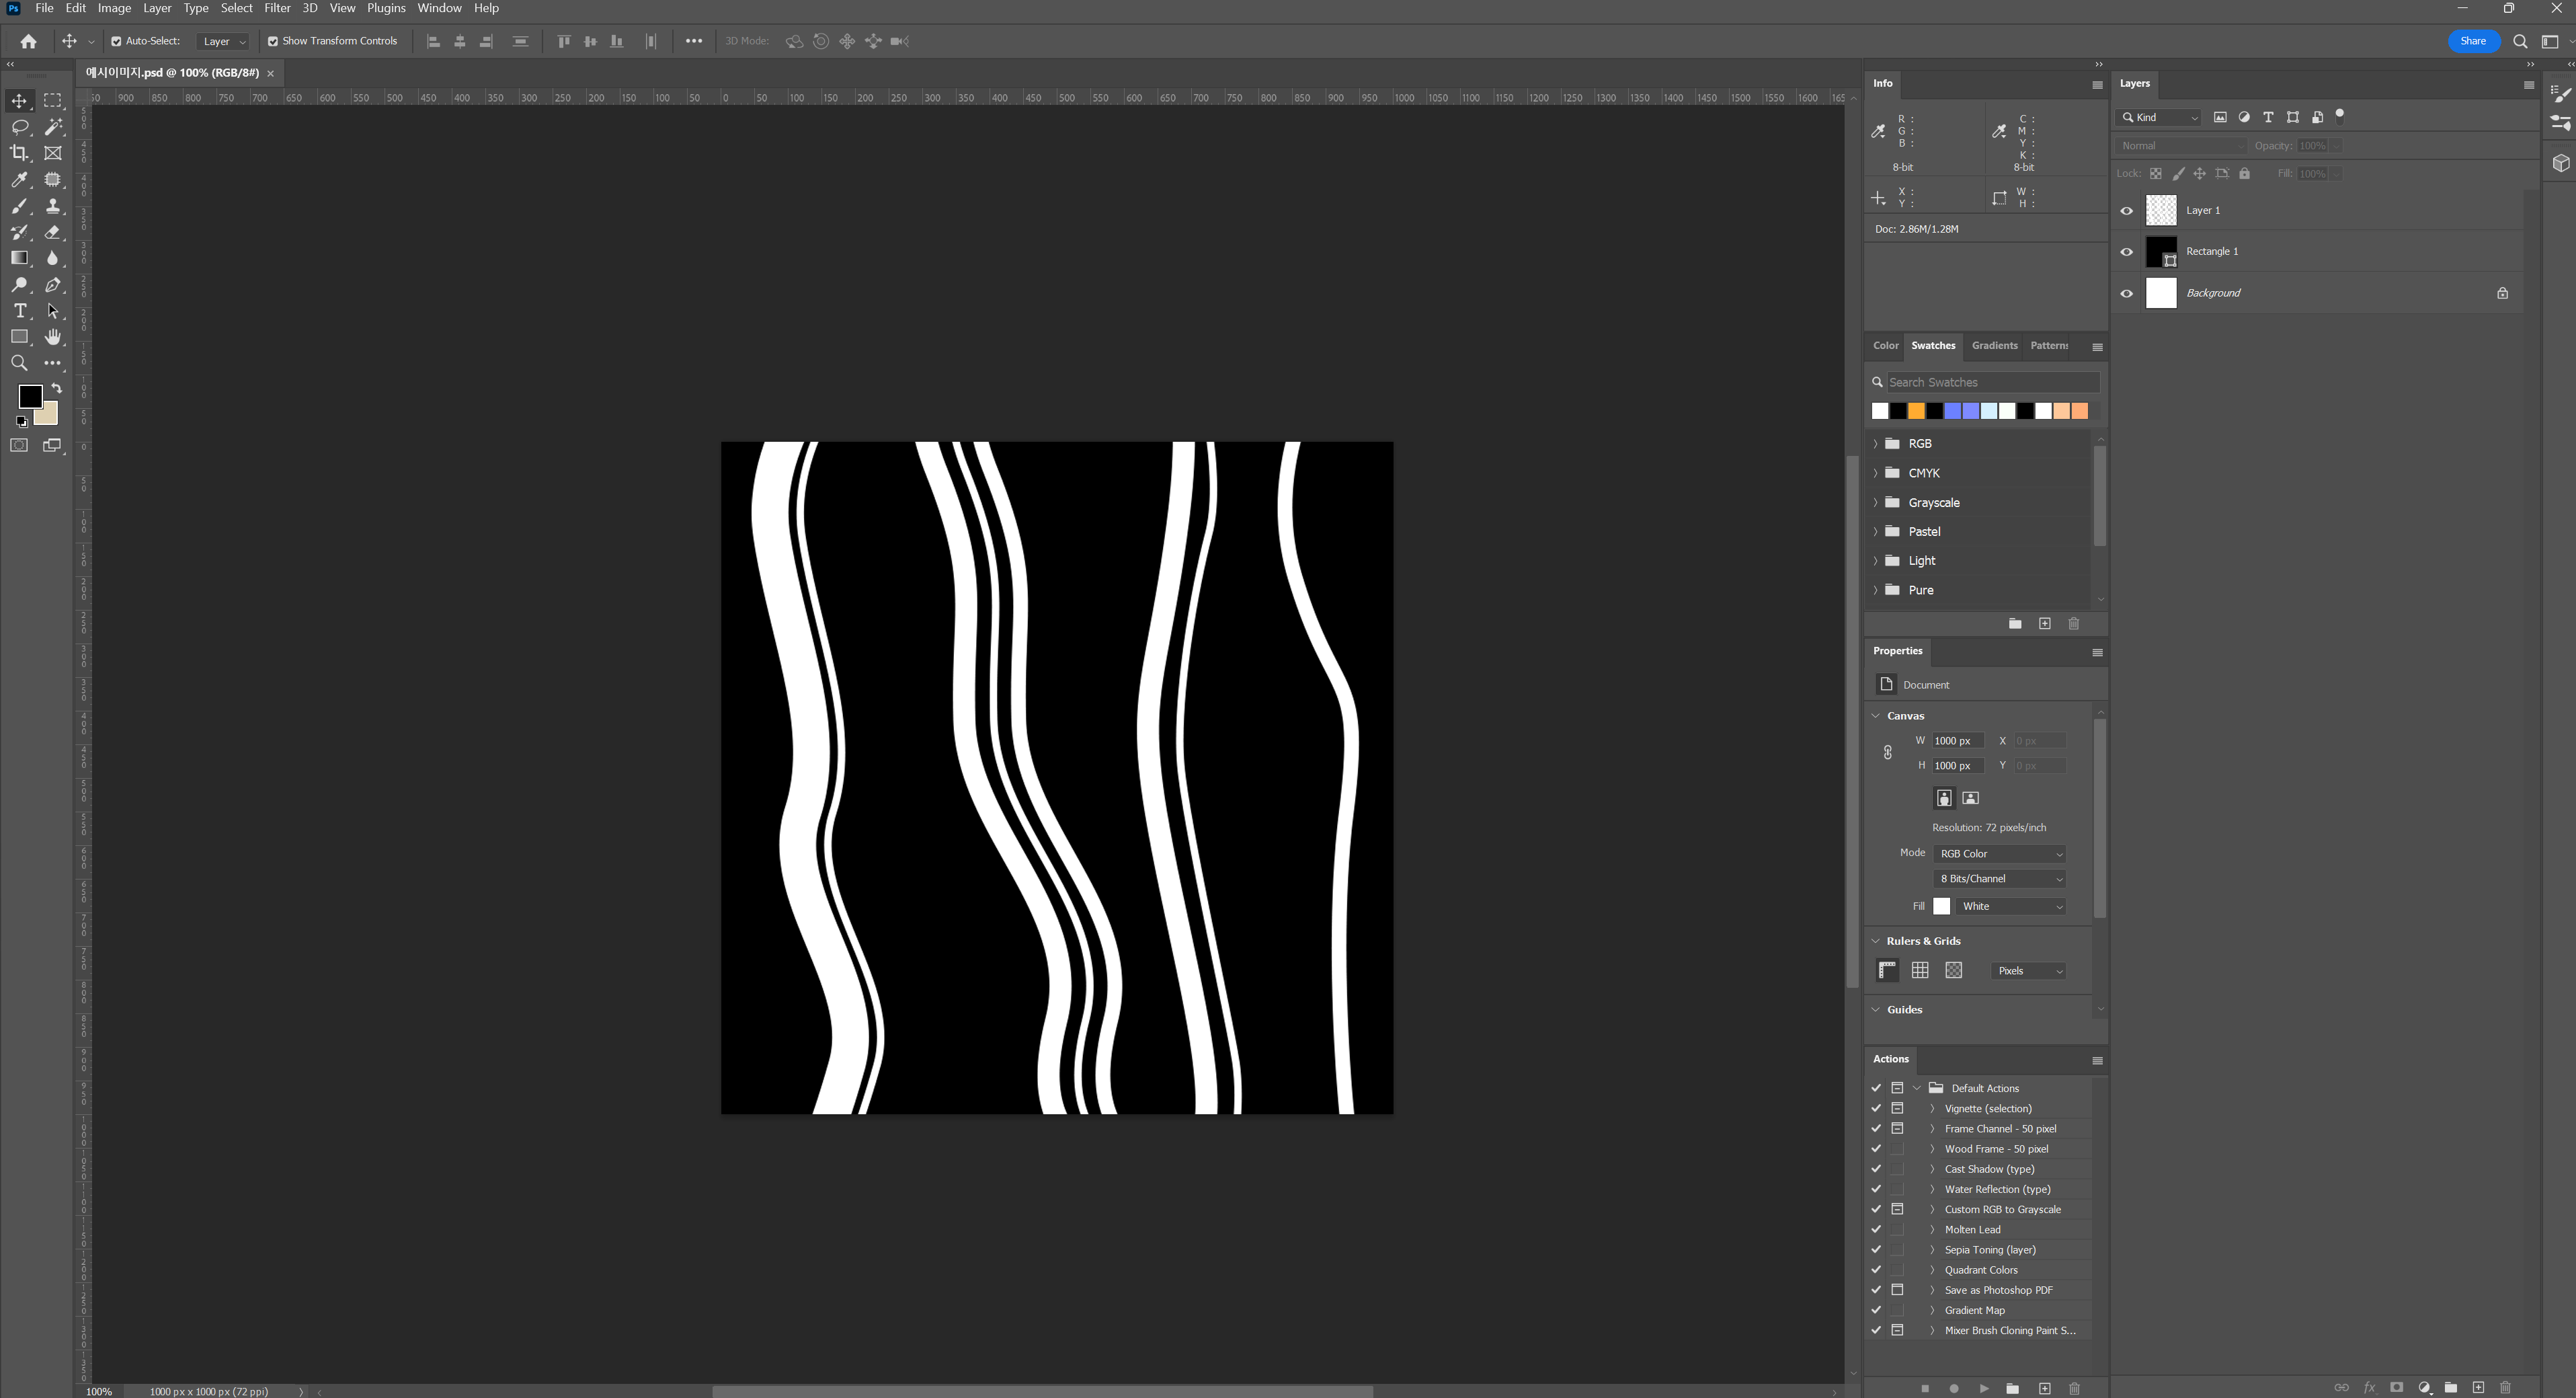Open the Auto-Select Layer dropdown
The height and width of the screenshot is (1398, 2576).
point(223,41)
